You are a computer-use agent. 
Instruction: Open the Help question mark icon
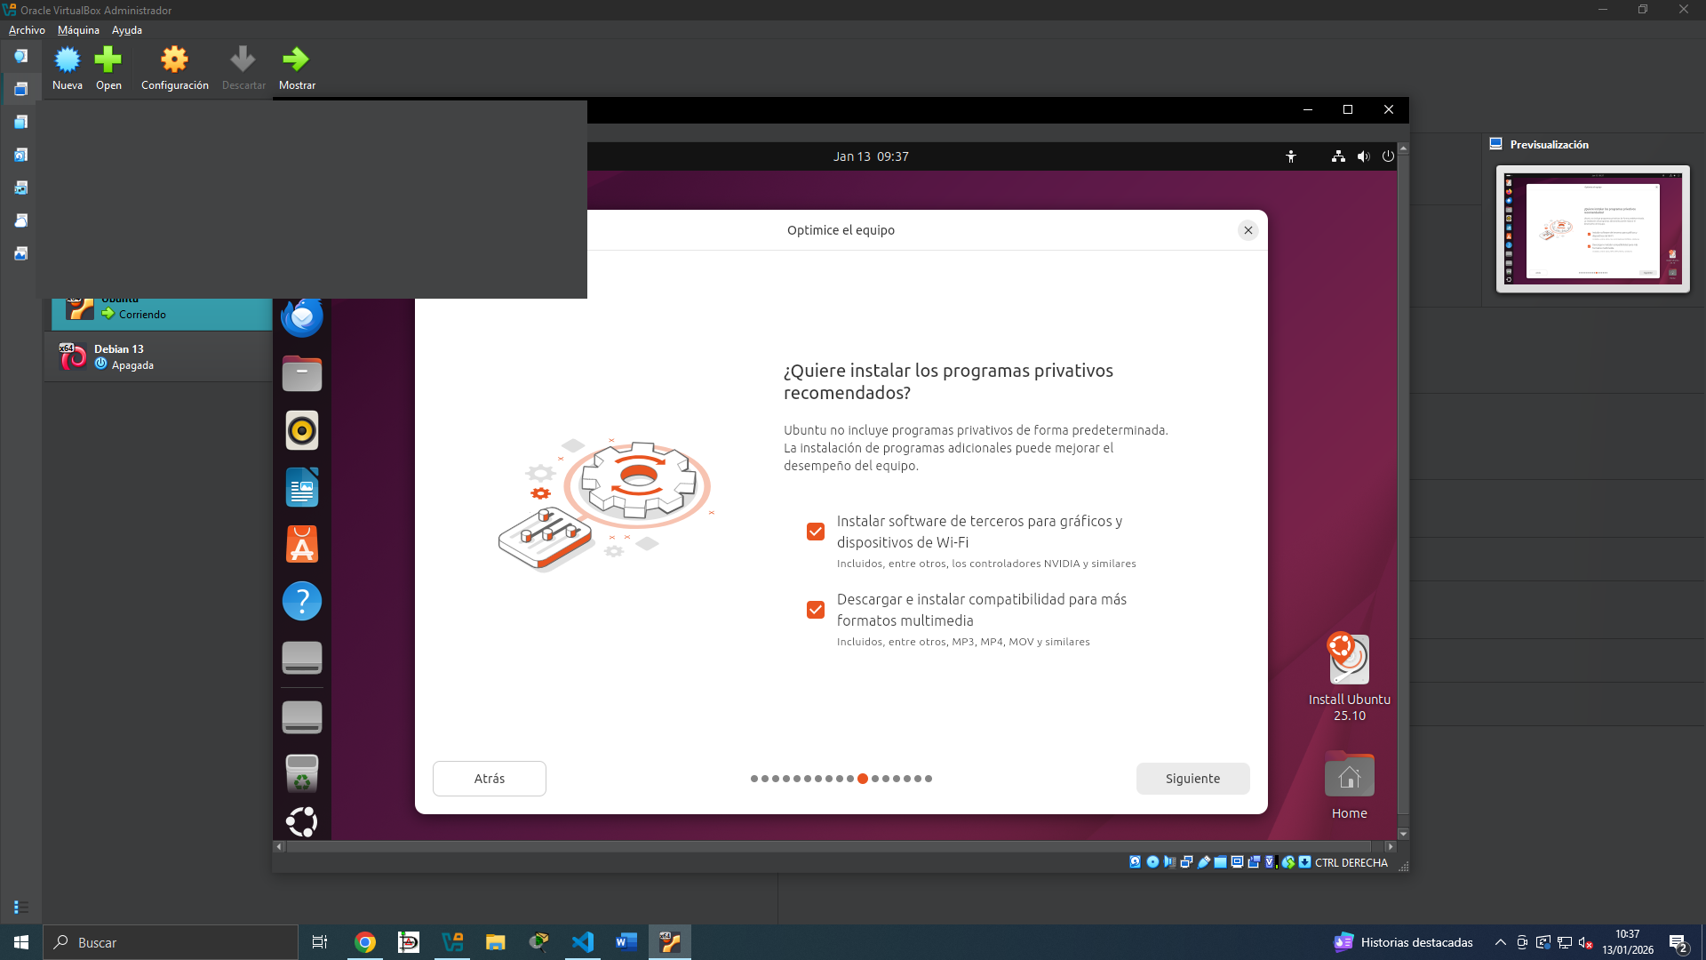point(302,601)
